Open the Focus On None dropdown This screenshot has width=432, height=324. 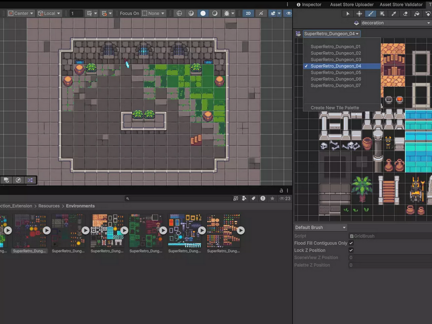(x=153, y=13)
